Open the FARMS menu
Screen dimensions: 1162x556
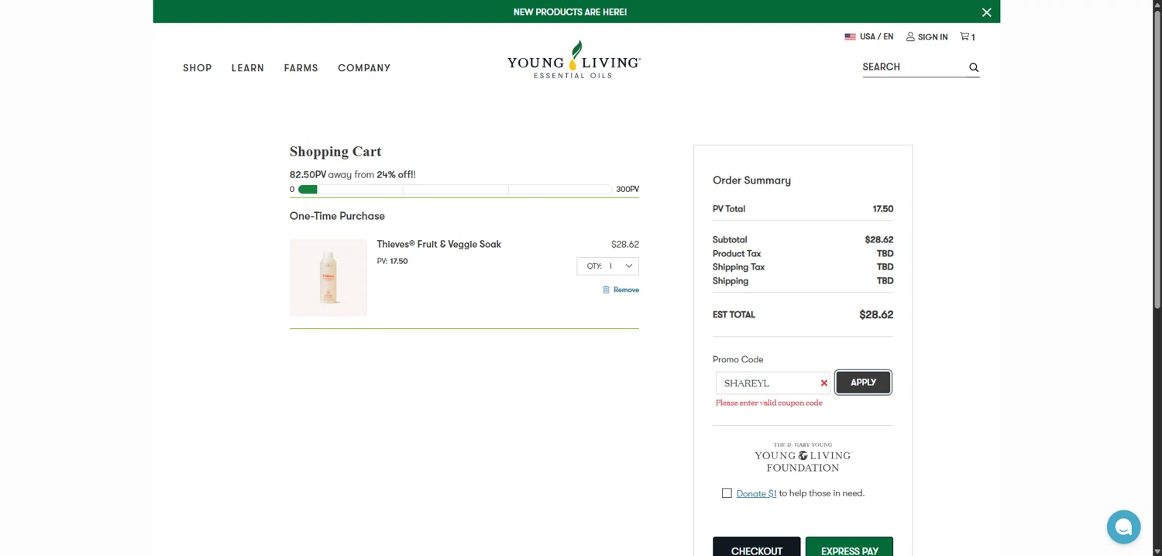tap(301, 68)
